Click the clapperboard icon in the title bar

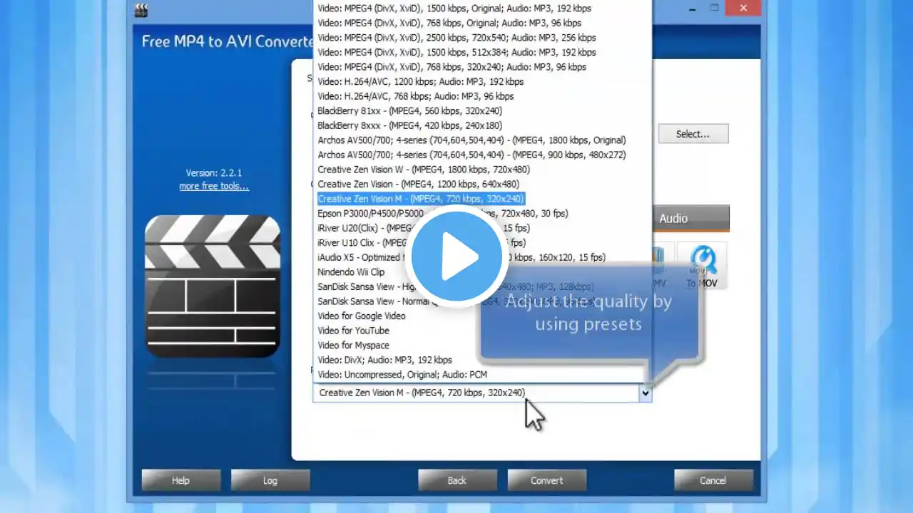(141, 9)
